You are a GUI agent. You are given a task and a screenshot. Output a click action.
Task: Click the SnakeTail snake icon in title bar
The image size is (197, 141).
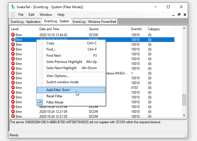[13, 7]
